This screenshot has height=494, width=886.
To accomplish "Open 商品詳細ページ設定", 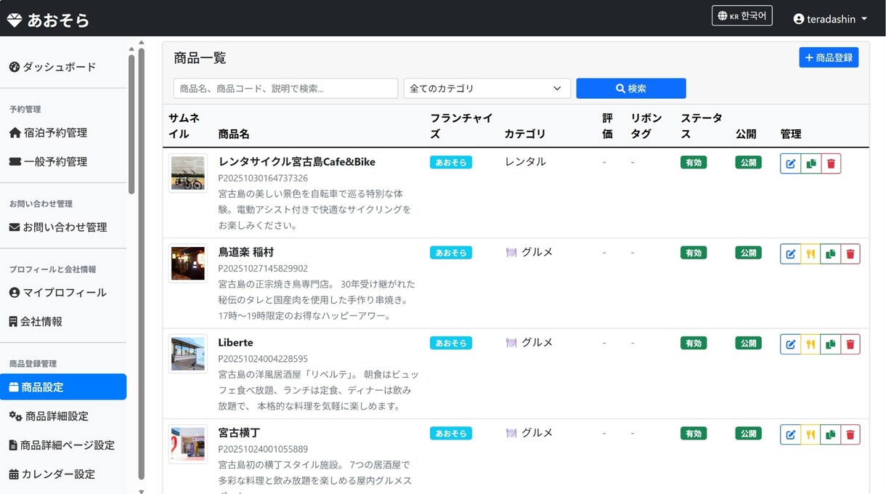I will pyautogui.click(x=62, y=445).
